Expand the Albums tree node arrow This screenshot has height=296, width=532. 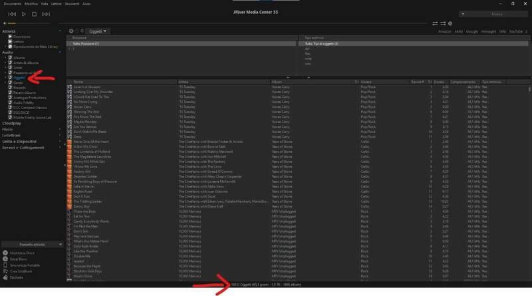5,58
